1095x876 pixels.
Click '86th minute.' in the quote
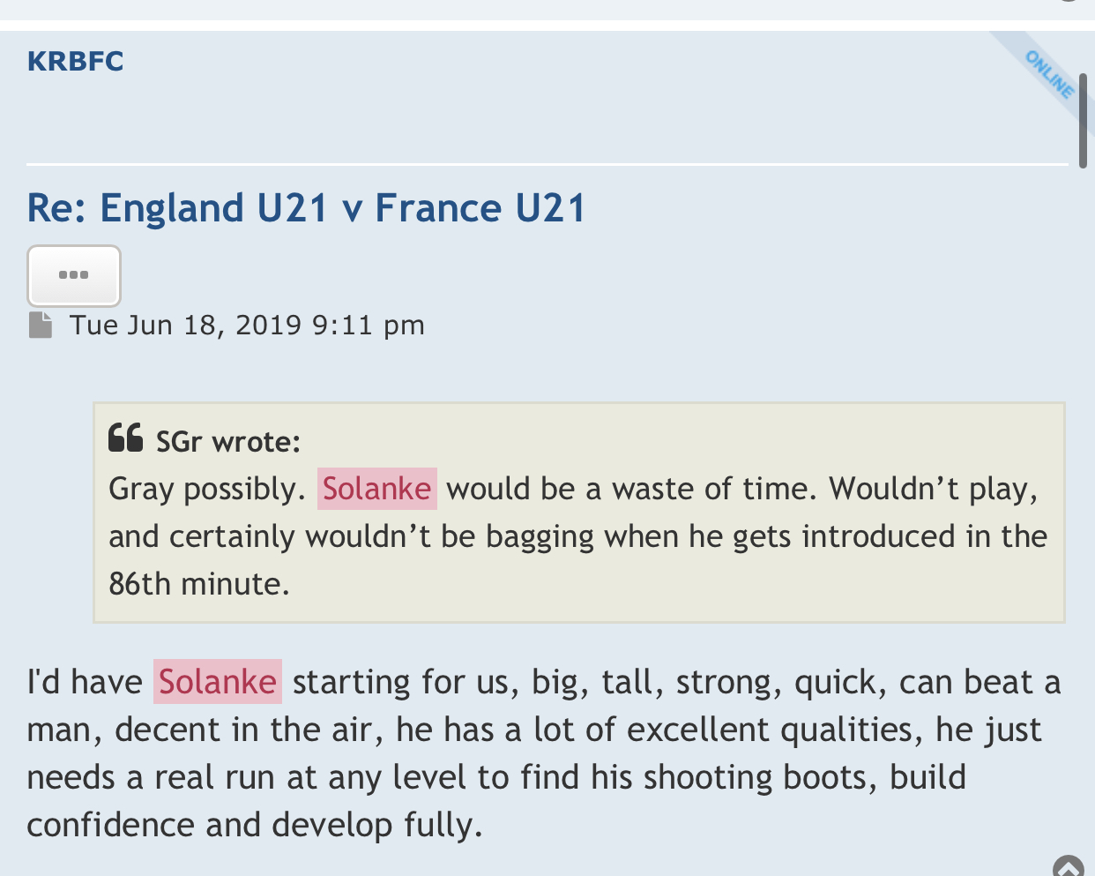point(199,584)
